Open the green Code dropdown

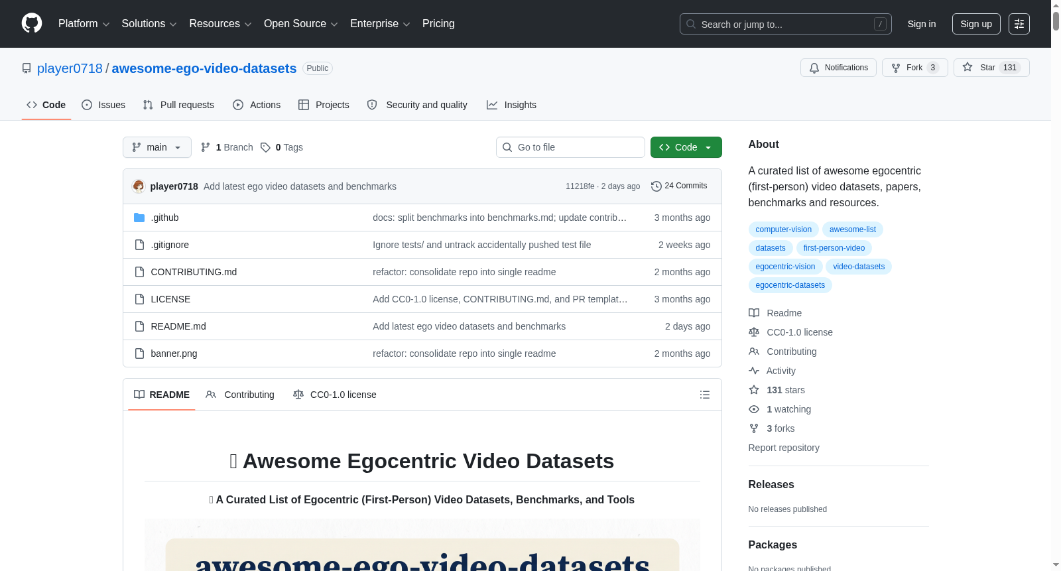click(686, 147)
